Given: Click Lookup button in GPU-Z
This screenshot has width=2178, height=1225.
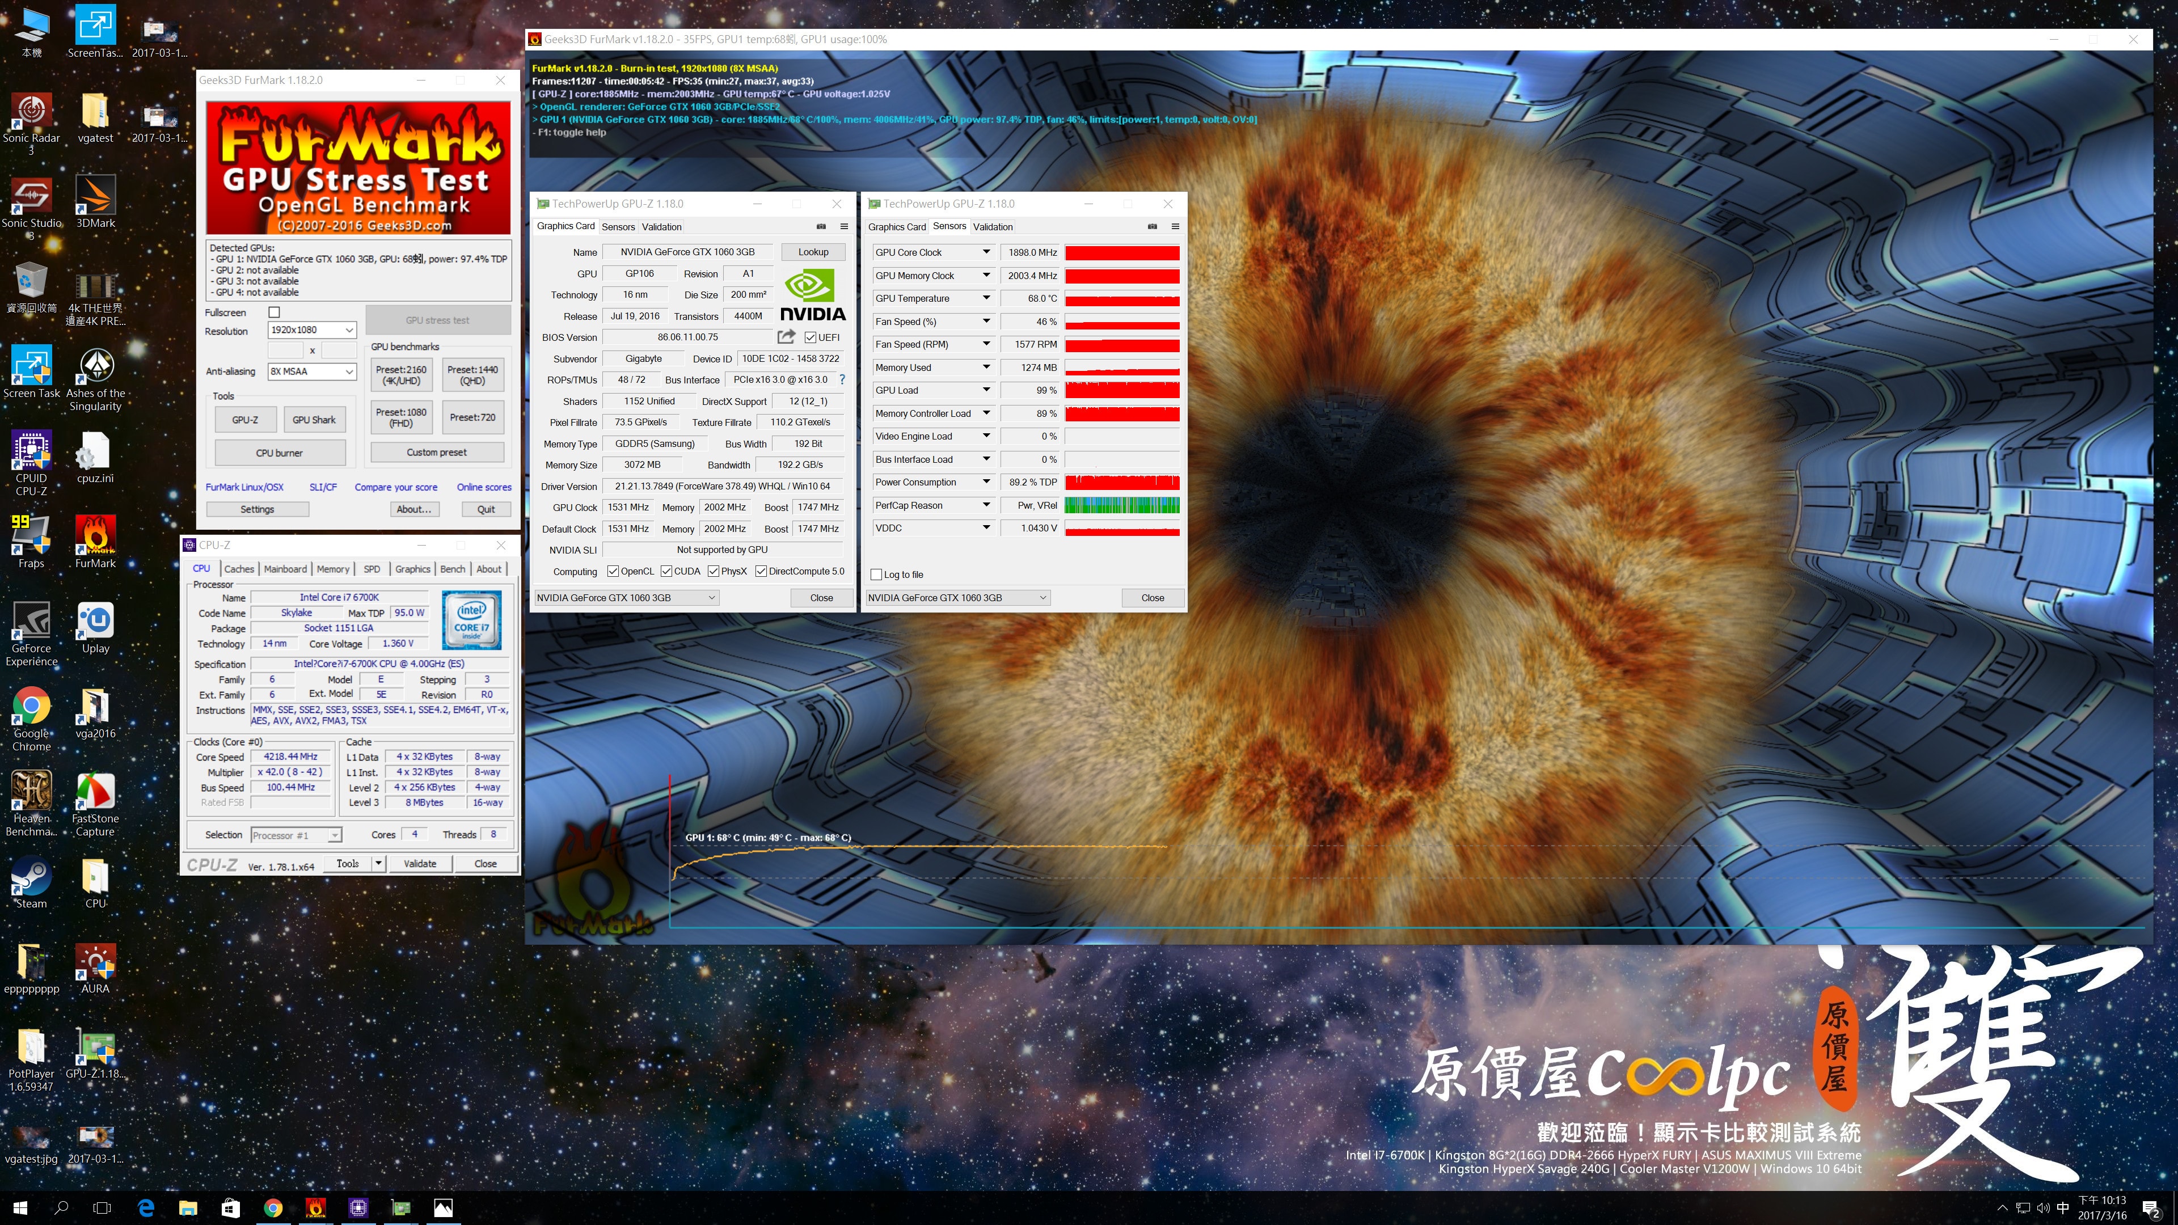Looking at the screenshot, I should click(x=813, y=252).
